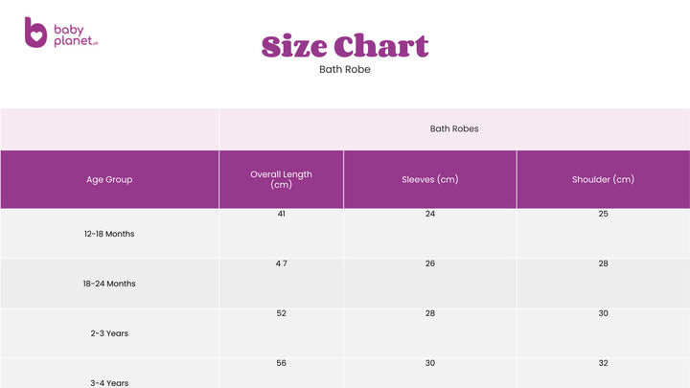Select the 'Bath Robes' table header cell
Image resolution: width=690 pixels, height=388 pixels.
[454, 128]
